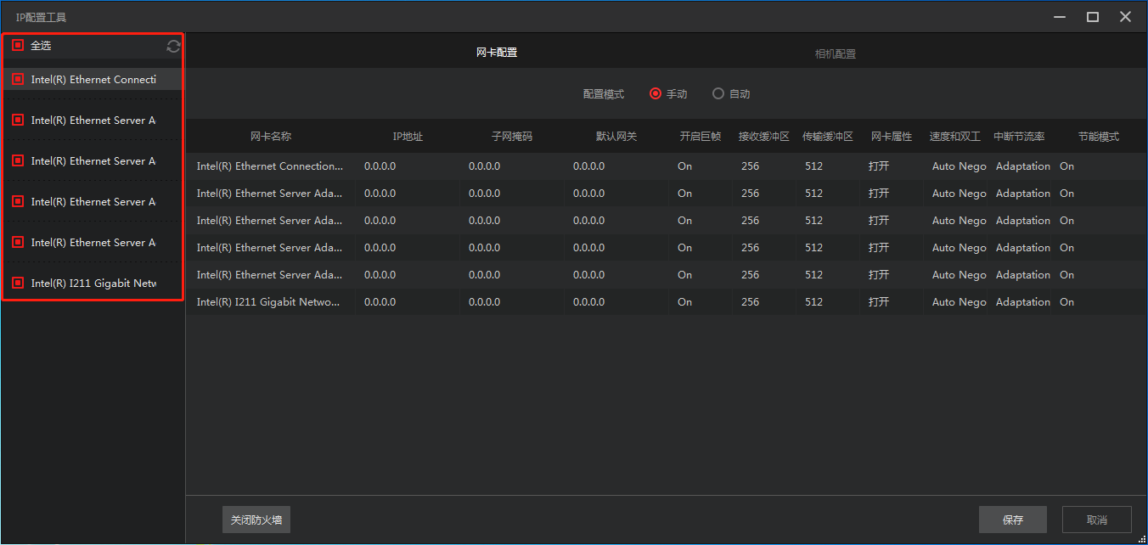Screen dimensions: 1148x545
Task: Click the refresh icon beside 全选
Action: 173,47
